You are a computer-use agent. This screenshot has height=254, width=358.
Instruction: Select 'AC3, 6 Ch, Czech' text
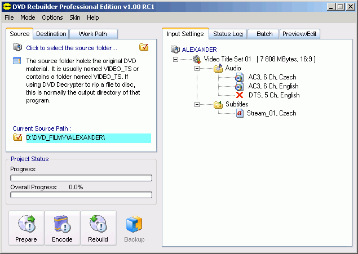coord(272,77)
